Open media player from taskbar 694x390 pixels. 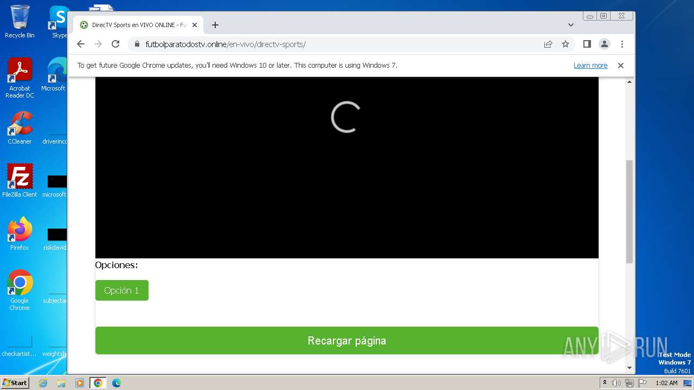click(79, 383)
